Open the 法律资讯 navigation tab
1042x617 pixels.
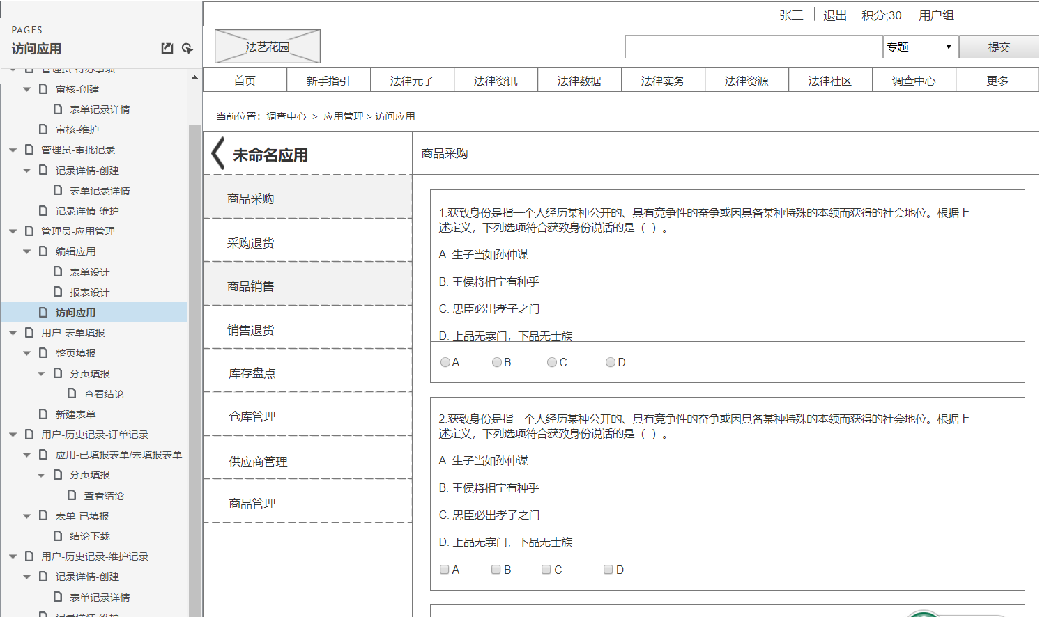pos(496,80)
